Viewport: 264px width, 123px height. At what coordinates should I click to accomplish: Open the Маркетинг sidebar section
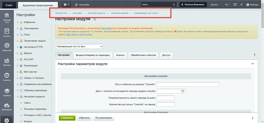click(7, 47)
